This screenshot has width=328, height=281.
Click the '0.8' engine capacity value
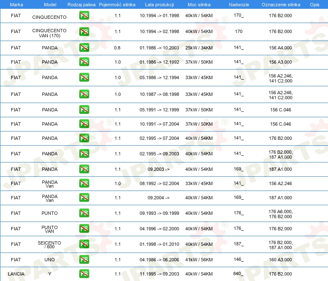(x=117, y=48)
